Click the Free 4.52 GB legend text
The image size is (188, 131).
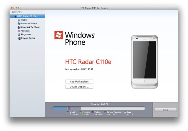click(x=130, y=113)
